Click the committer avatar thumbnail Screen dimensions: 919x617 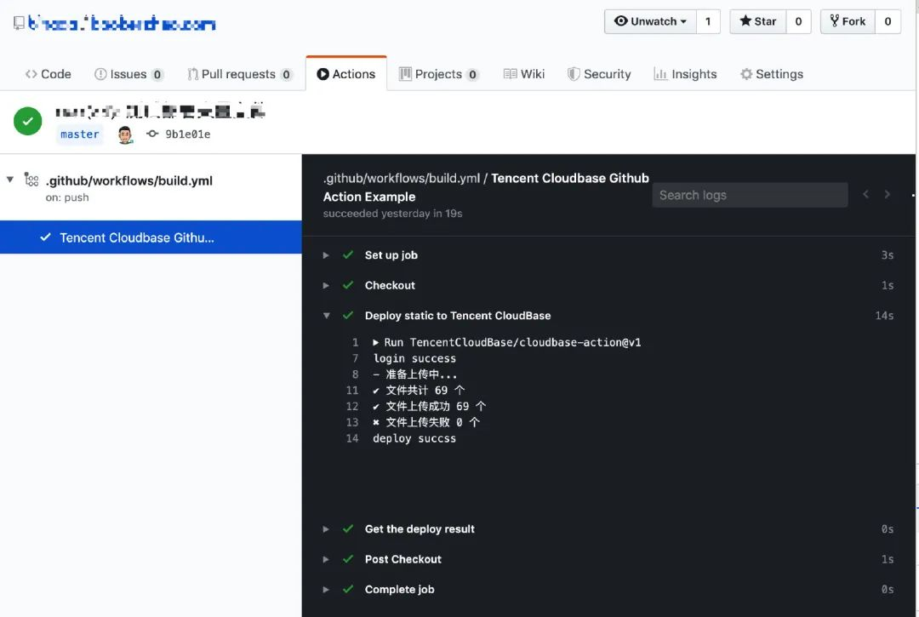125,134
